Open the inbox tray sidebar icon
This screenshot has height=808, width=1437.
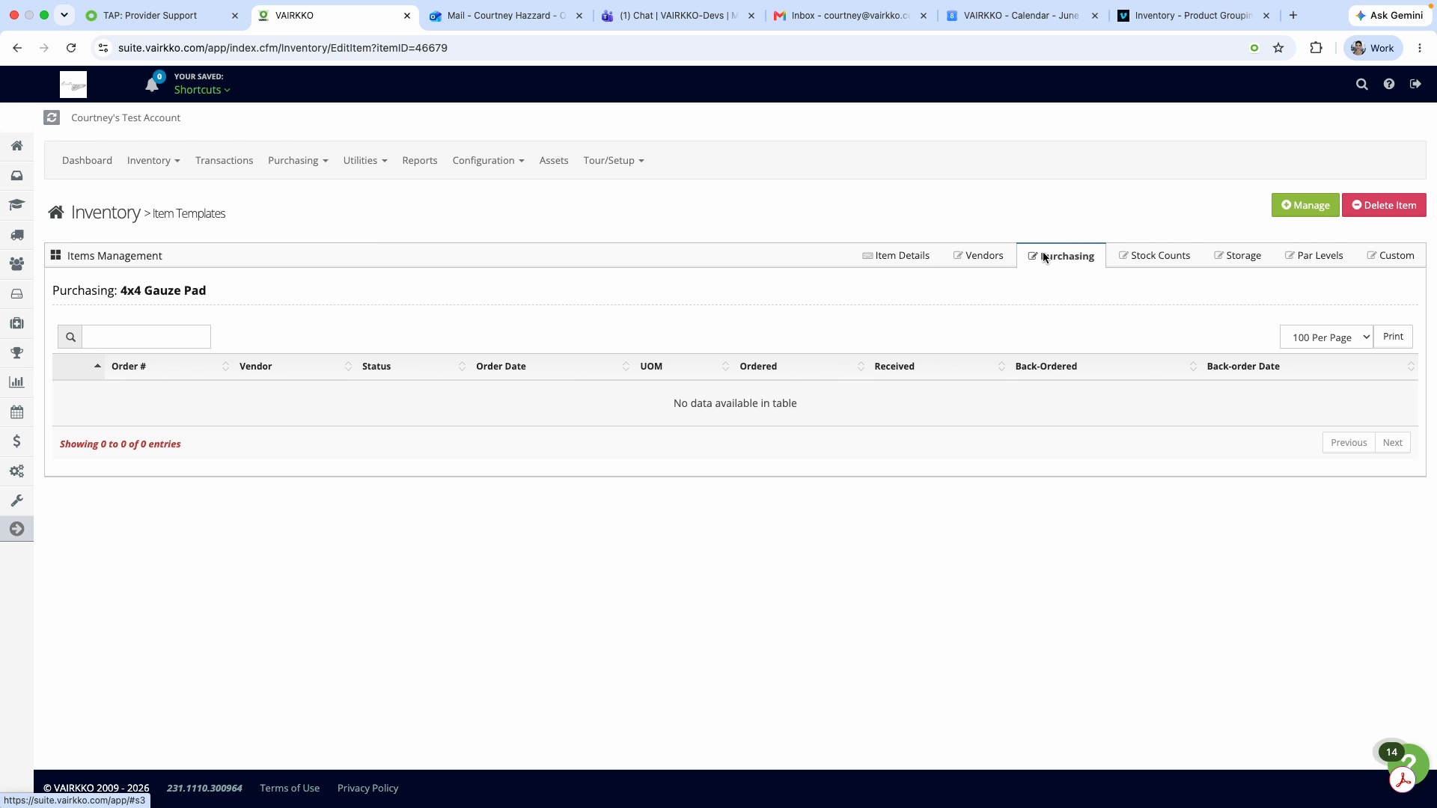pyautogui.click(x=16, y=176)
